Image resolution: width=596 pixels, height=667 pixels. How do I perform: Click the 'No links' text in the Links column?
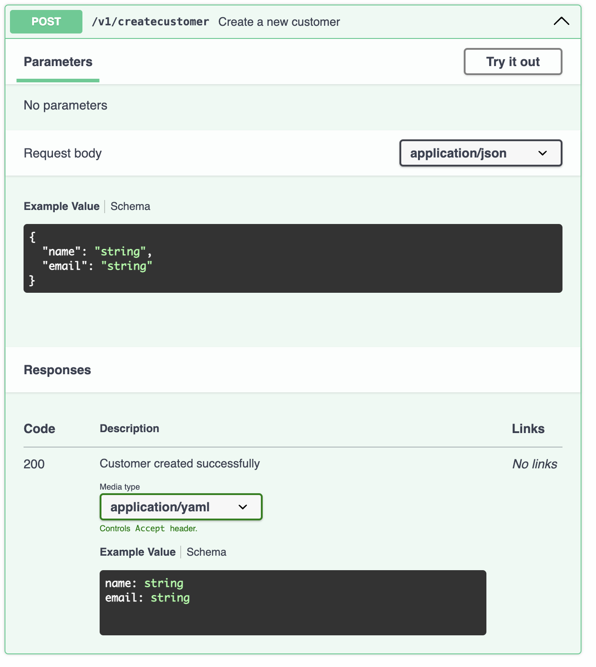(x=534, y=464)
